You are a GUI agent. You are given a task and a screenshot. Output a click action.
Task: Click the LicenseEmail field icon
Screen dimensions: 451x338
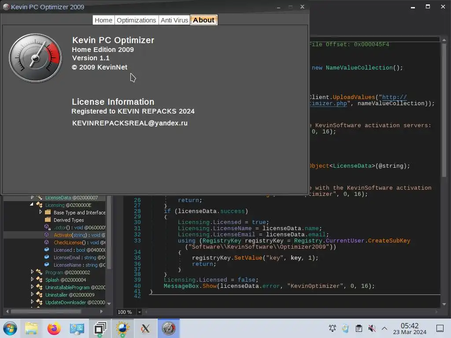(47, 257)
